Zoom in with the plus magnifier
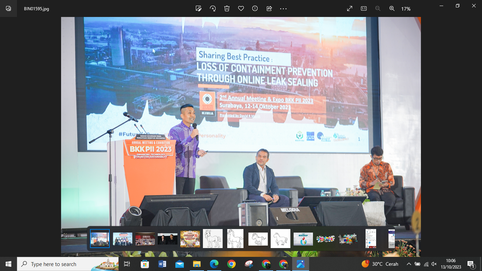 [392, 8]
